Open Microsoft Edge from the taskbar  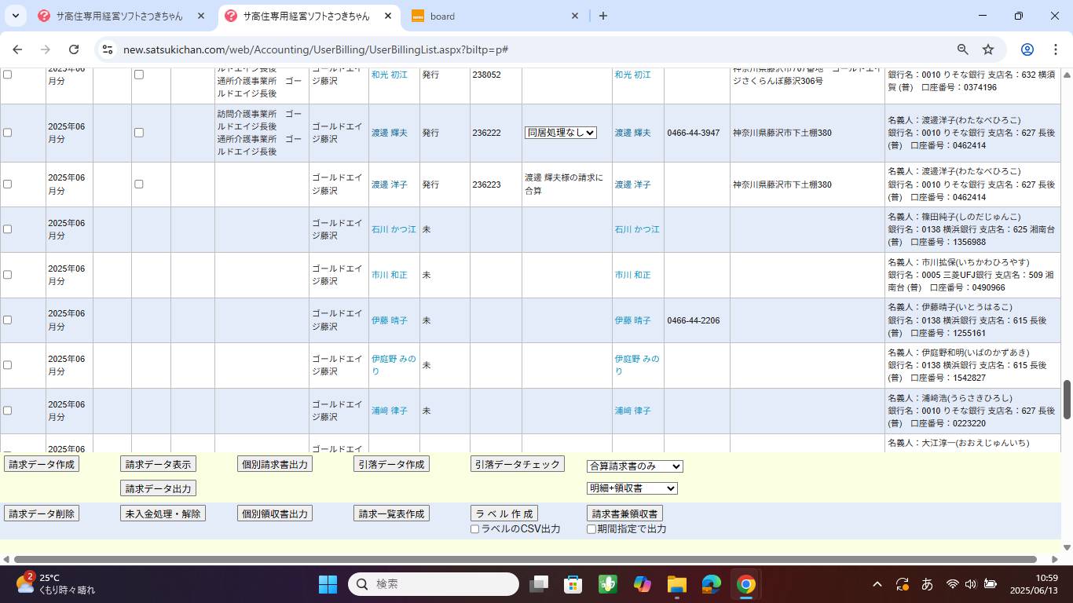[712, 584]
